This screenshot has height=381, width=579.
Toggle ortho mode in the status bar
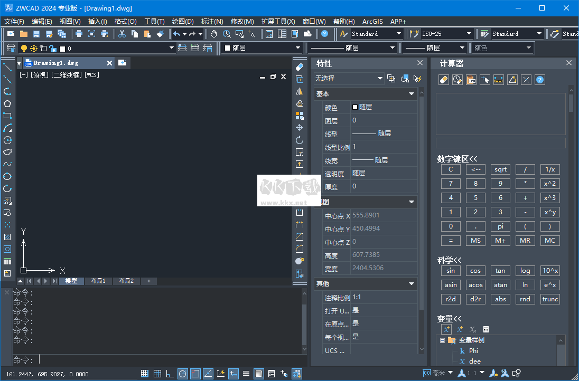click(170, 374)
